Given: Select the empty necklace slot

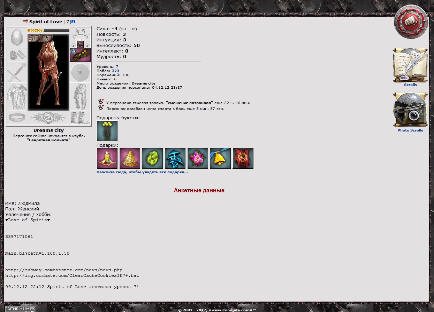Looking at the screenshot, I should (80, 38).
